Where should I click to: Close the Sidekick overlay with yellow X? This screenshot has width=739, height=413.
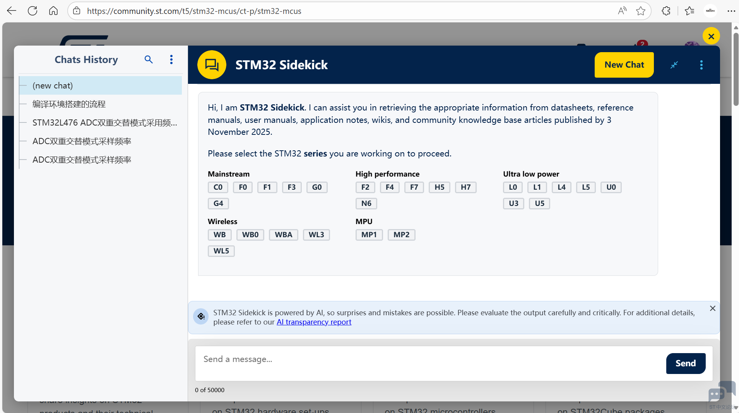point(711,36)
